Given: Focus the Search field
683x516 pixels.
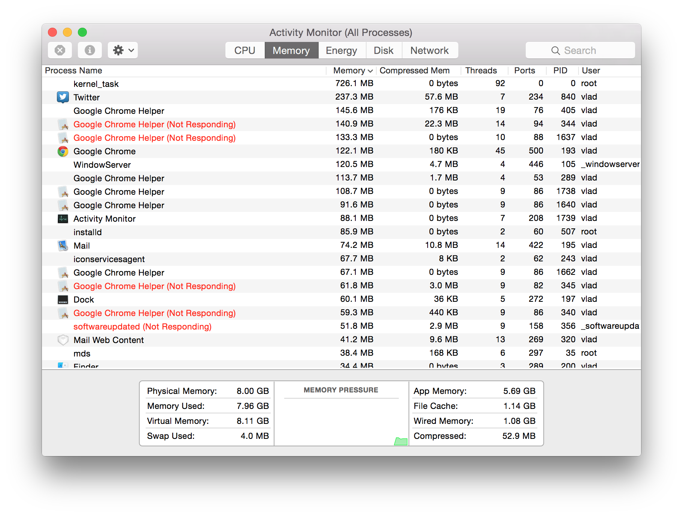Looking at the screenshot, I should point(580,50).
